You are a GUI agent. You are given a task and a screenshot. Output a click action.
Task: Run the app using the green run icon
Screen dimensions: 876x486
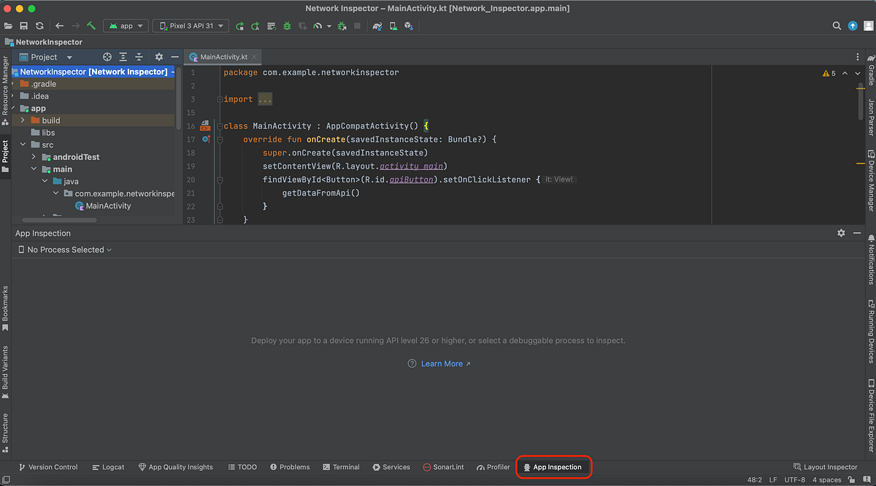pos(239,26)
